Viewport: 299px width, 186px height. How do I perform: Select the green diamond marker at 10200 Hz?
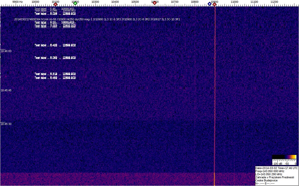75,3
